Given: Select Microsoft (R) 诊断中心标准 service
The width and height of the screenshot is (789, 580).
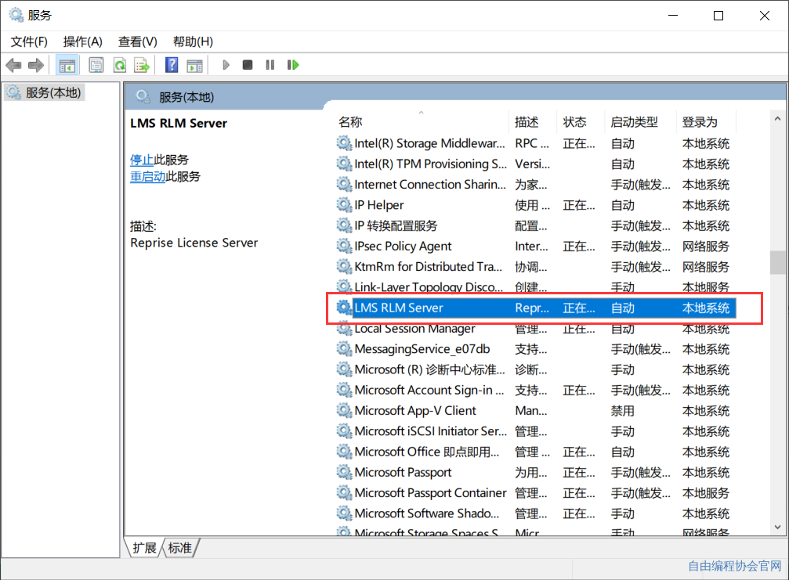Looking at the screenshot, I should click(535, 370).
